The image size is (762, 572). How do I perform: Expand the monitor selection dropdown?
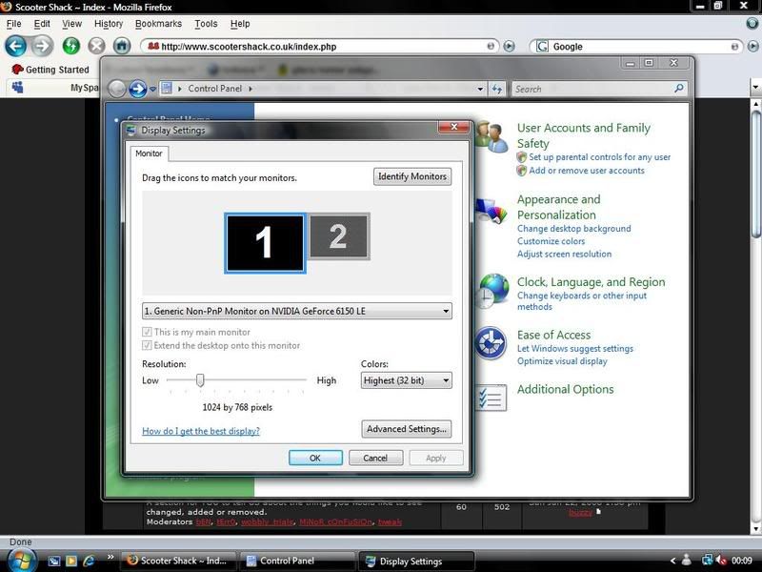tap(445, 312)
